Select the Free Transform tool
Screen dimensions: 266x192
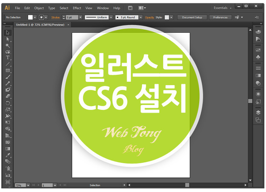coord(8,122)
